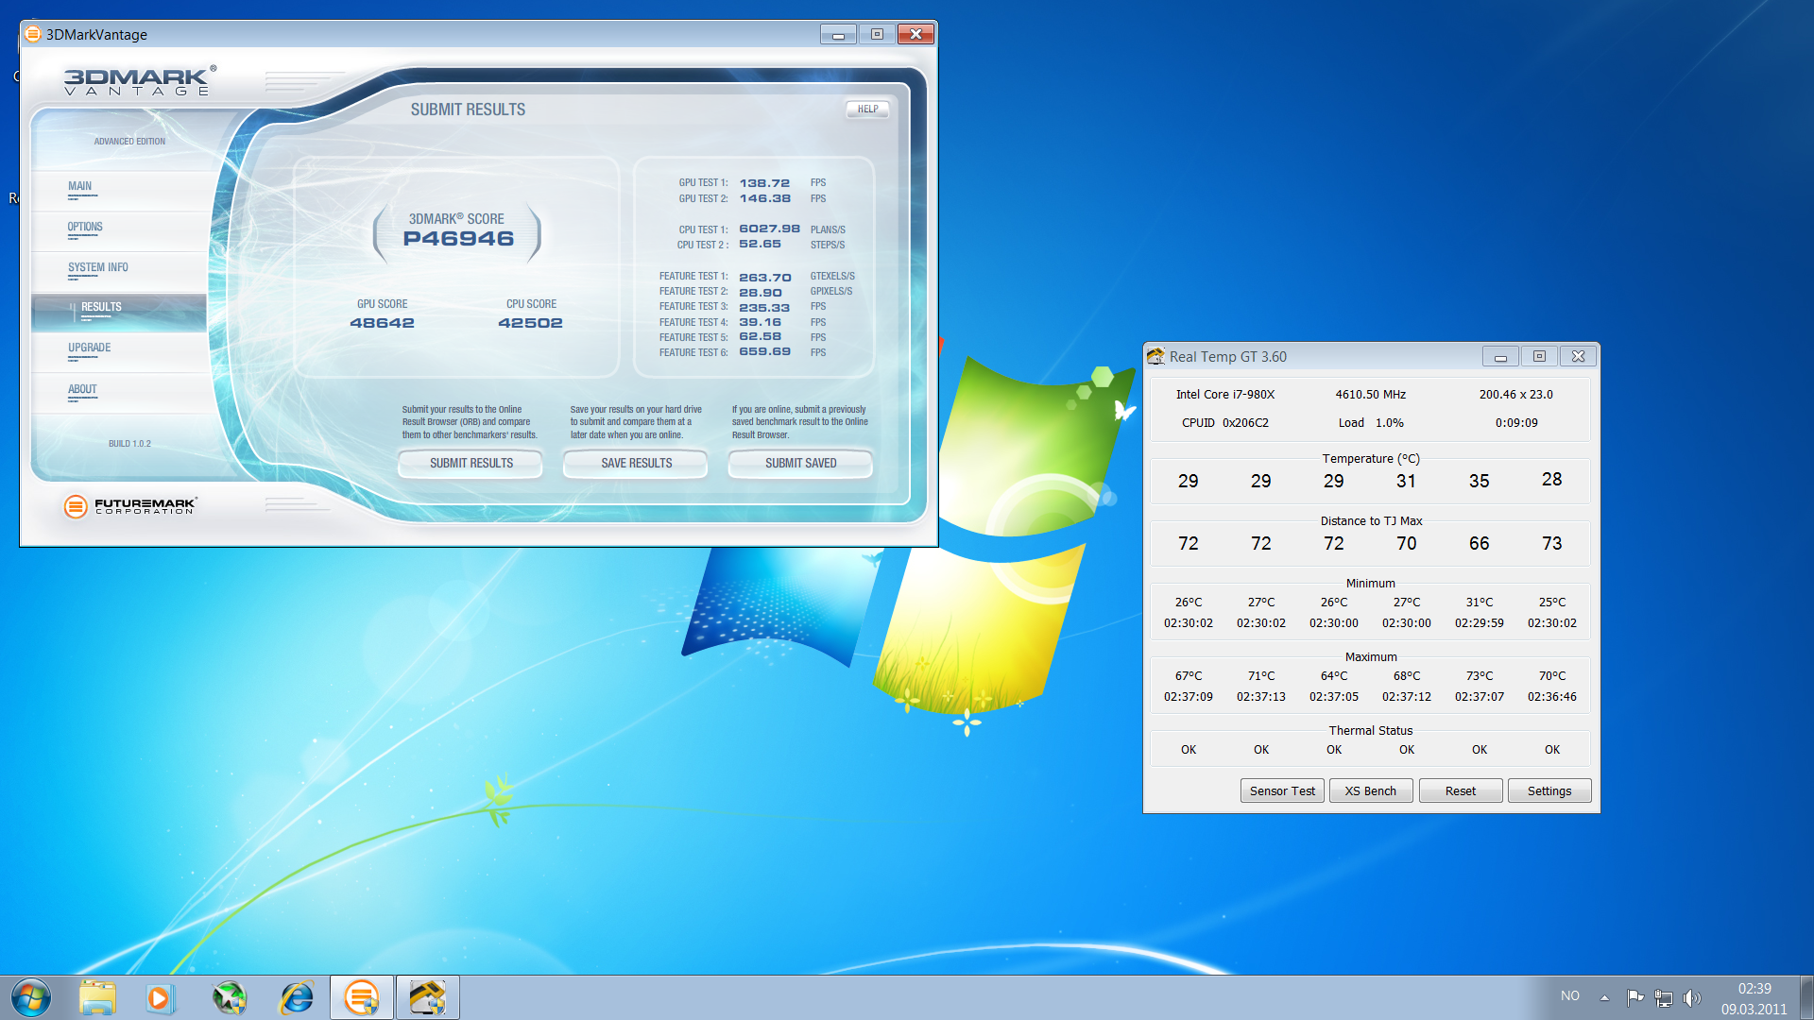Click CPU TEST 1 value 6027.98
This screenshot has height=1020, width=1814.
click(x=769, y=229)
